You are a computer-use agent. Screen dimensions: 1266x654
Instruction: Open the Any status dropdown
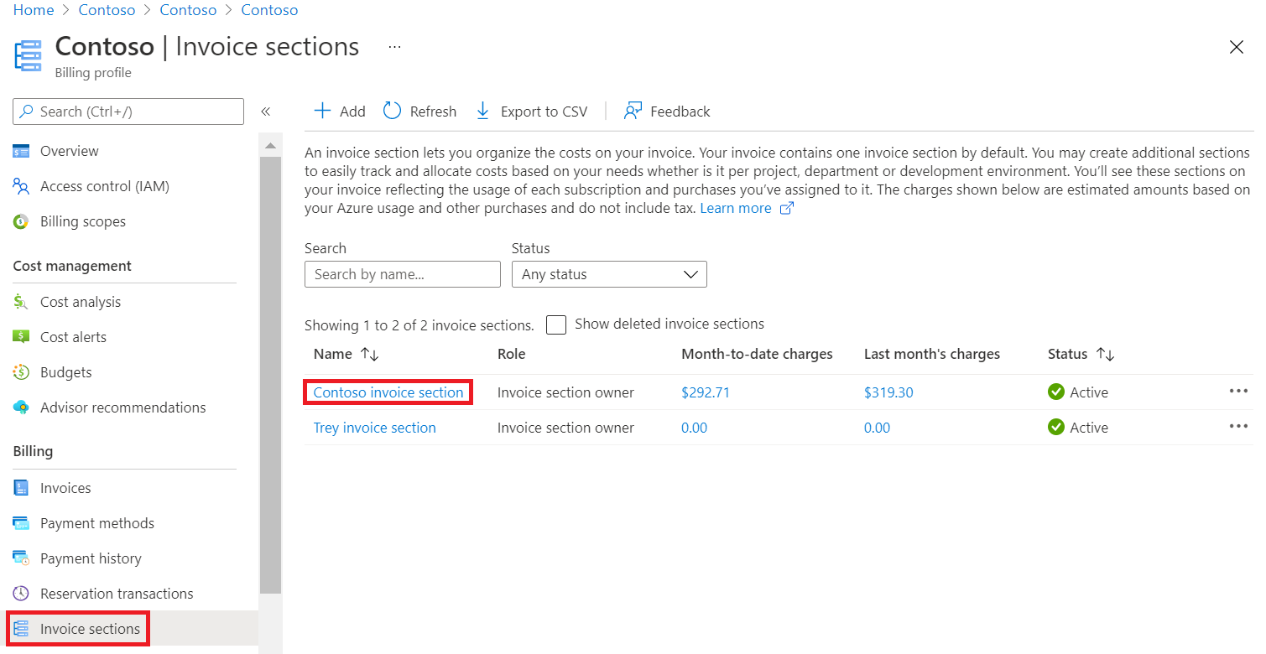point(609,274)
